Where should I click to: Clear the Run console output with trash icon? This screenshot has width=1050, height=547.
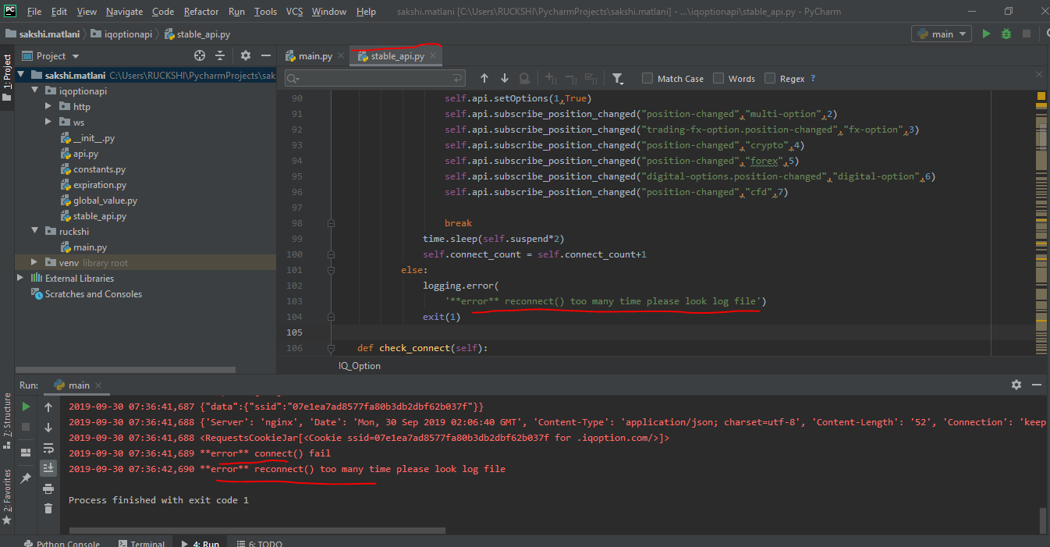click(48, 508)
